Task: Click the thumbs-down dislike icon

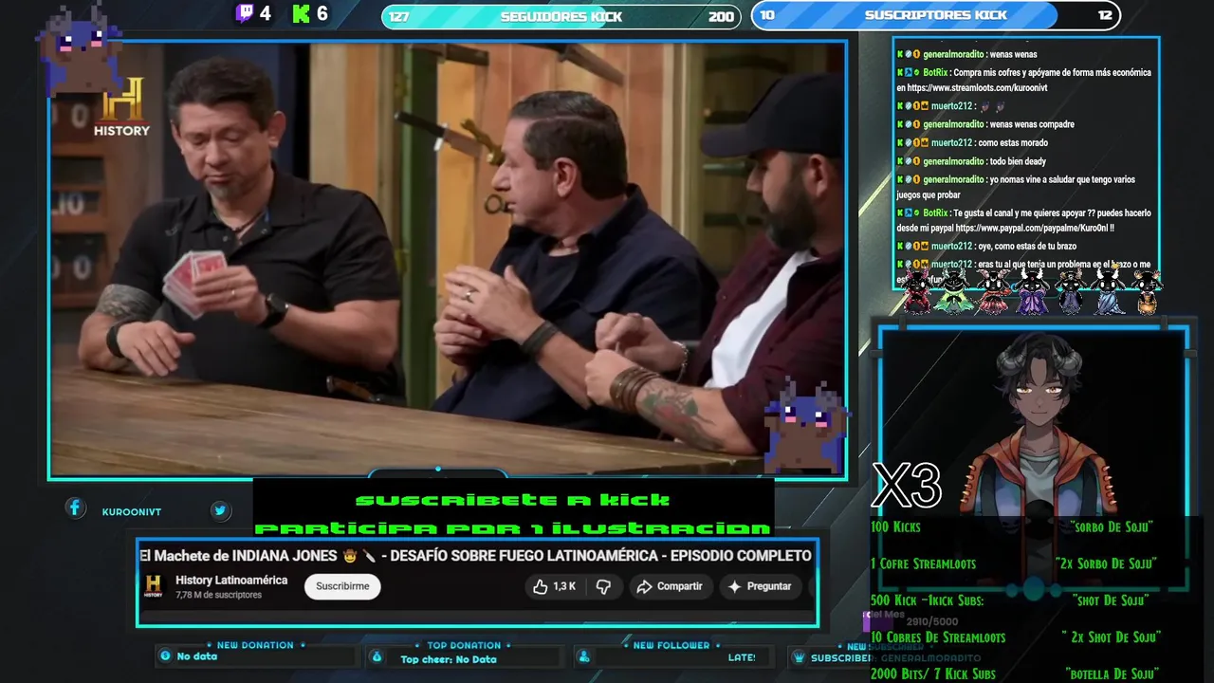Action: 603,587
